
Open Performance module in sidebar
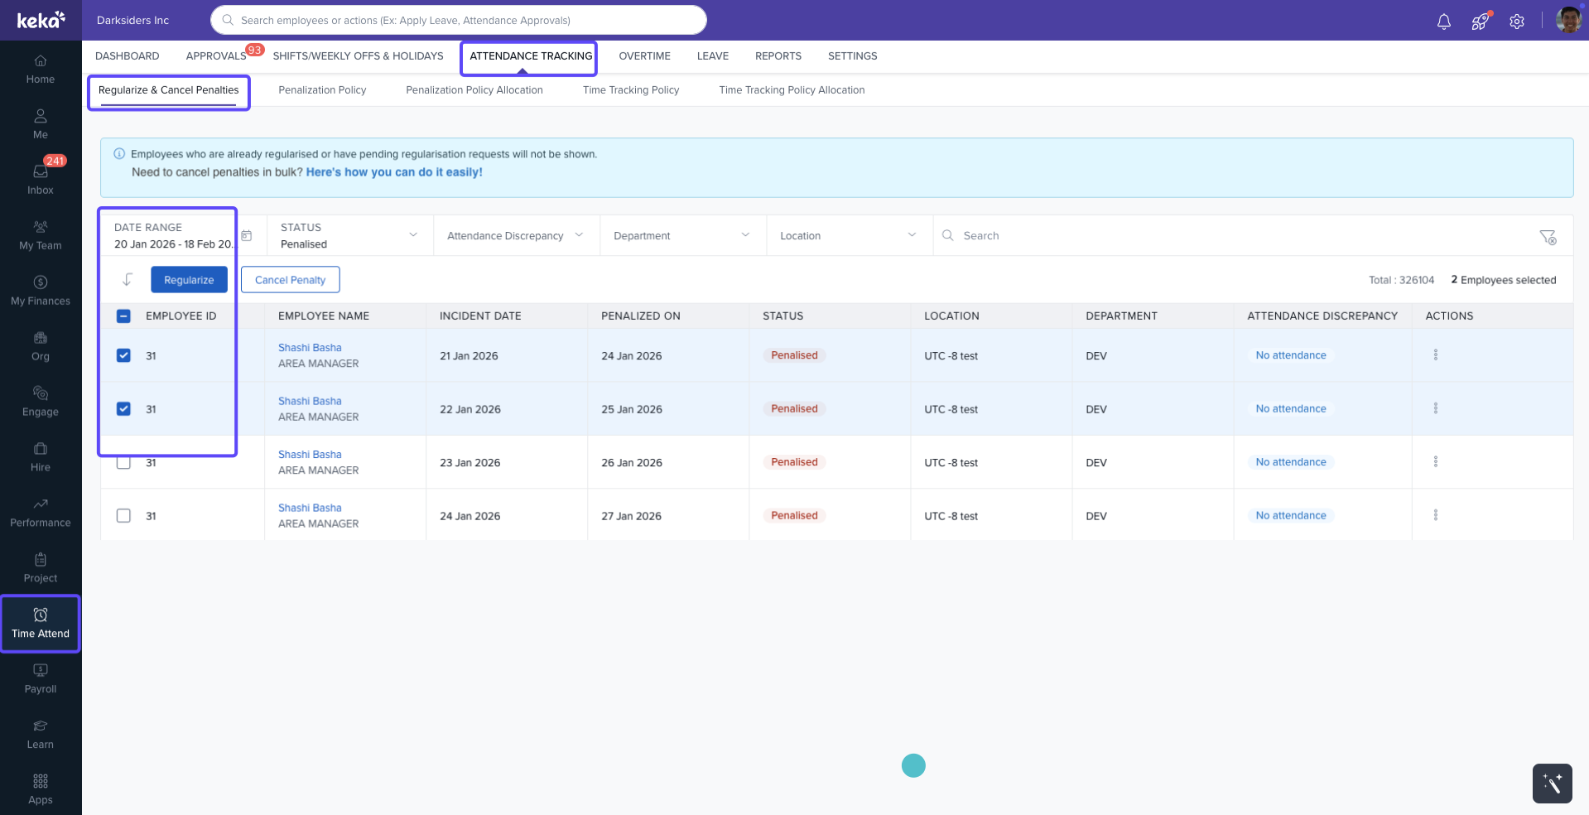point(41,512)
